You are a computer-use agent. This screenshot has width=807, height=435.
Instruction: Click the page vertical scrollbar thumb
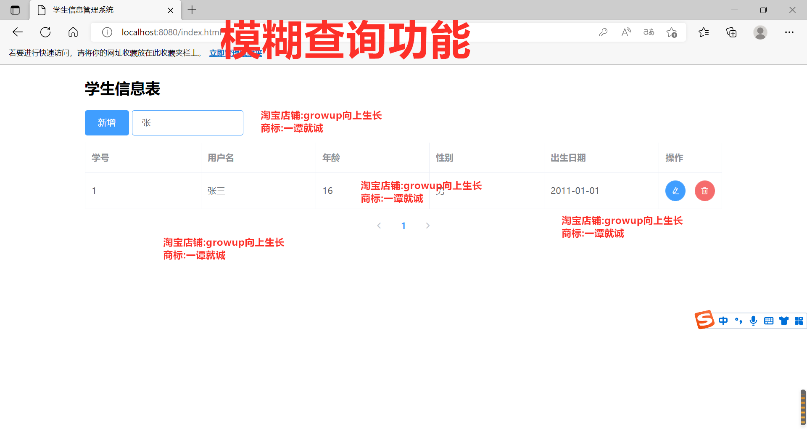point(803,407)
